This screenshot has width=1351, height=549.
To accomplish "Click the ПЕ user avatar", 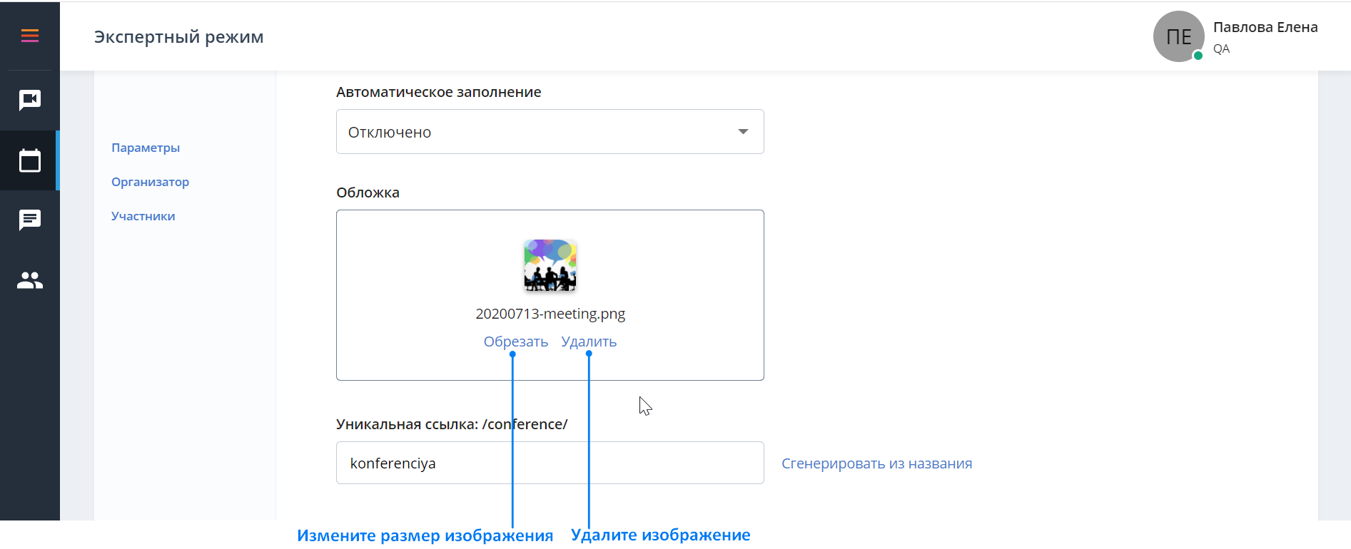I will tap(1178, 36).
